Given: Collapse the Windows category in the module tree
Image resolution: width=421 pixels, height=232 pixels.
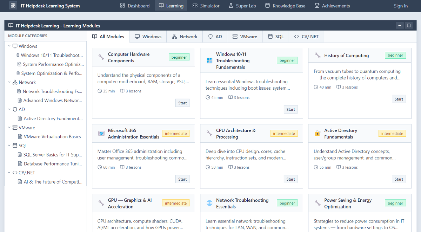Looking at the screenshot, I should 9,46.
